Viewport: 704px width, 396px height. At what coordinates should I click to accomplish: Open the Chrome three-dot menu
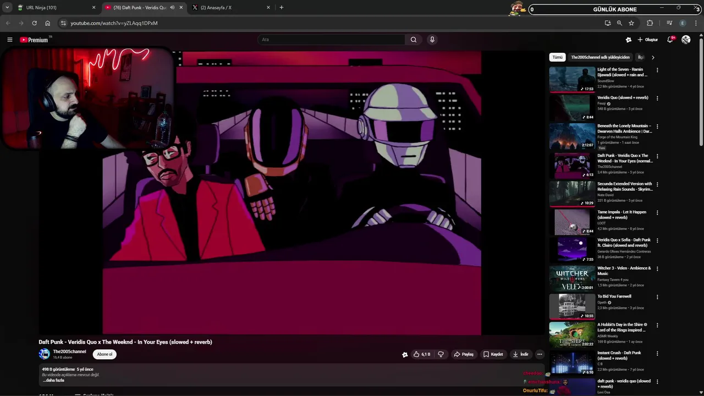tap(696, 23)
